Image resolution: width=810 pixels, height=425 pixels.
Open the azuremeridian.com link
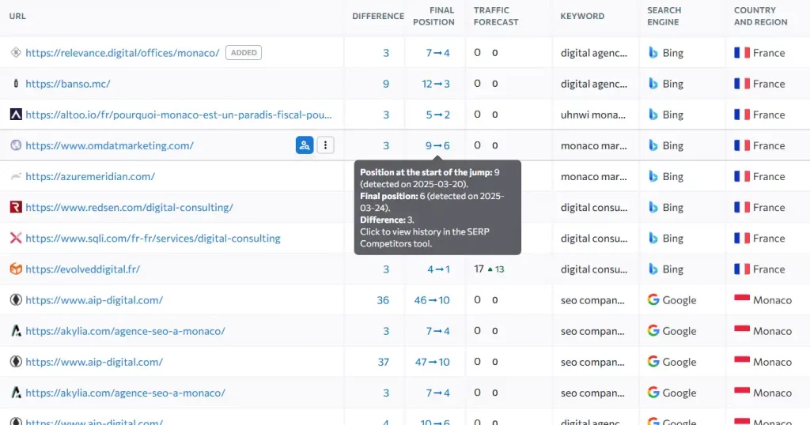tap(90, 176)
